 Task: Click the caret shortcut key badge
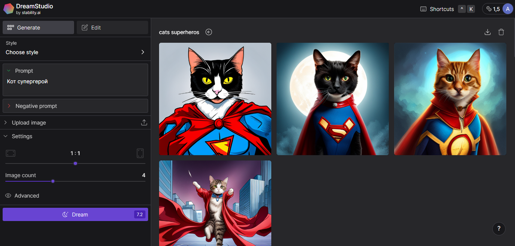pos(462,9)
